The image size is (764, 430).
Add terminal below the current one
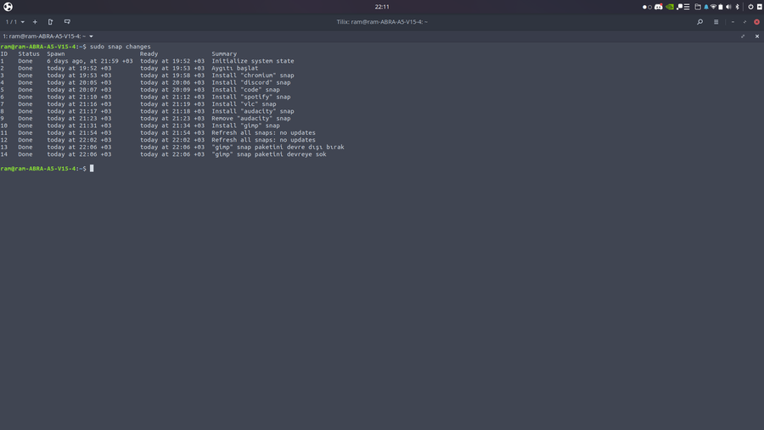(x=67, y=22)
